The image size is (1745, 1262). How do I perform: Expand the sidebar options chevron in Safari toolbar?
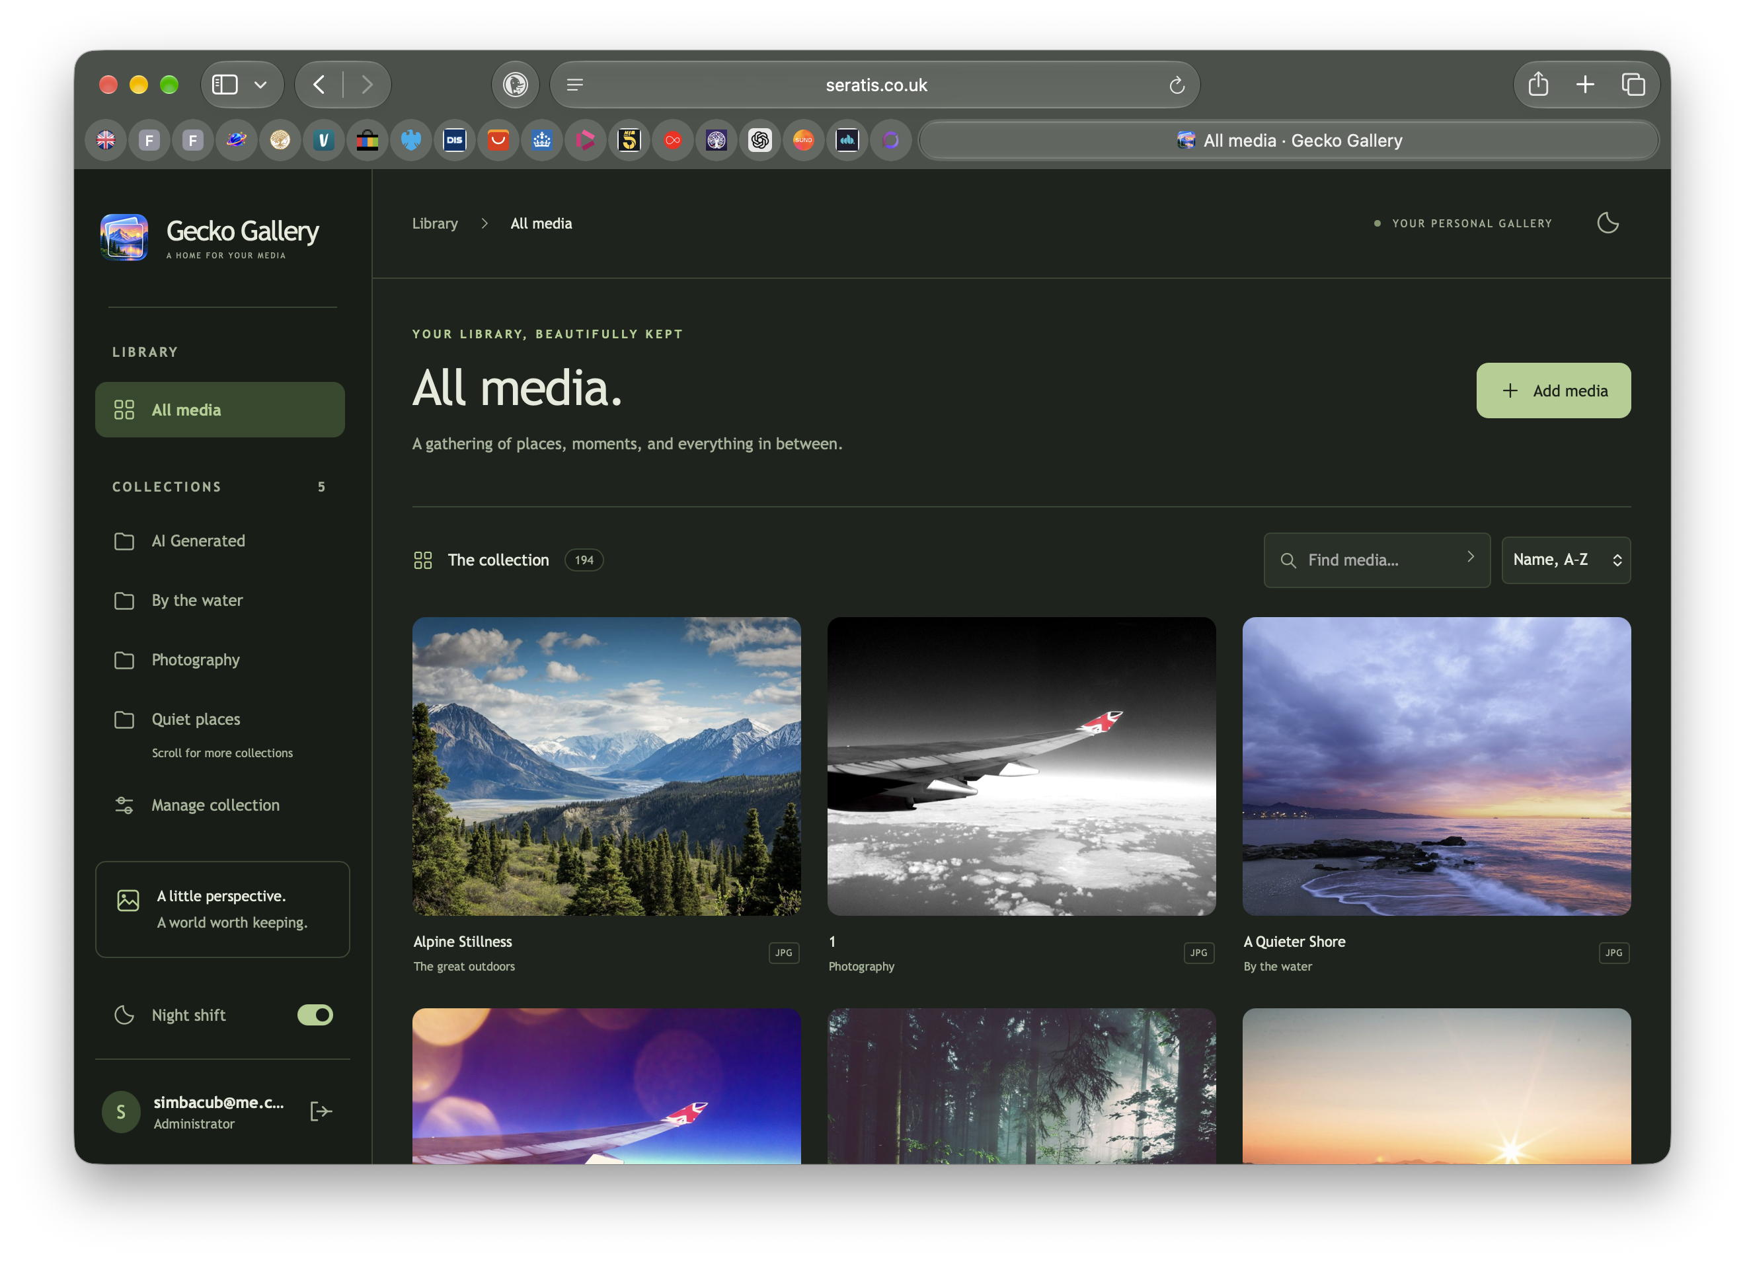(x=261, y=85)
